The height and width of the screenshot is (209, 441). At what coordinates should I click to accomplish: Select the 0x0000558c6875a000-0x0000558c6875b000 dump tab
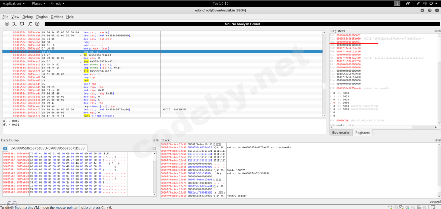[48, 148]
